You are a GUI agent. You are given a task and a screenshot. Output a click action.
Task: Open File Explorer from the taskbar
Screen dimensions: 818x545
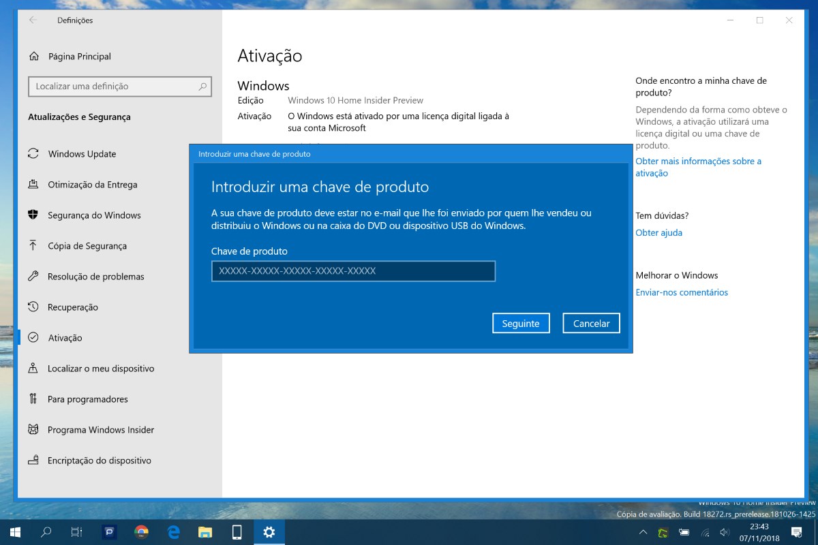tap(205, 532)
